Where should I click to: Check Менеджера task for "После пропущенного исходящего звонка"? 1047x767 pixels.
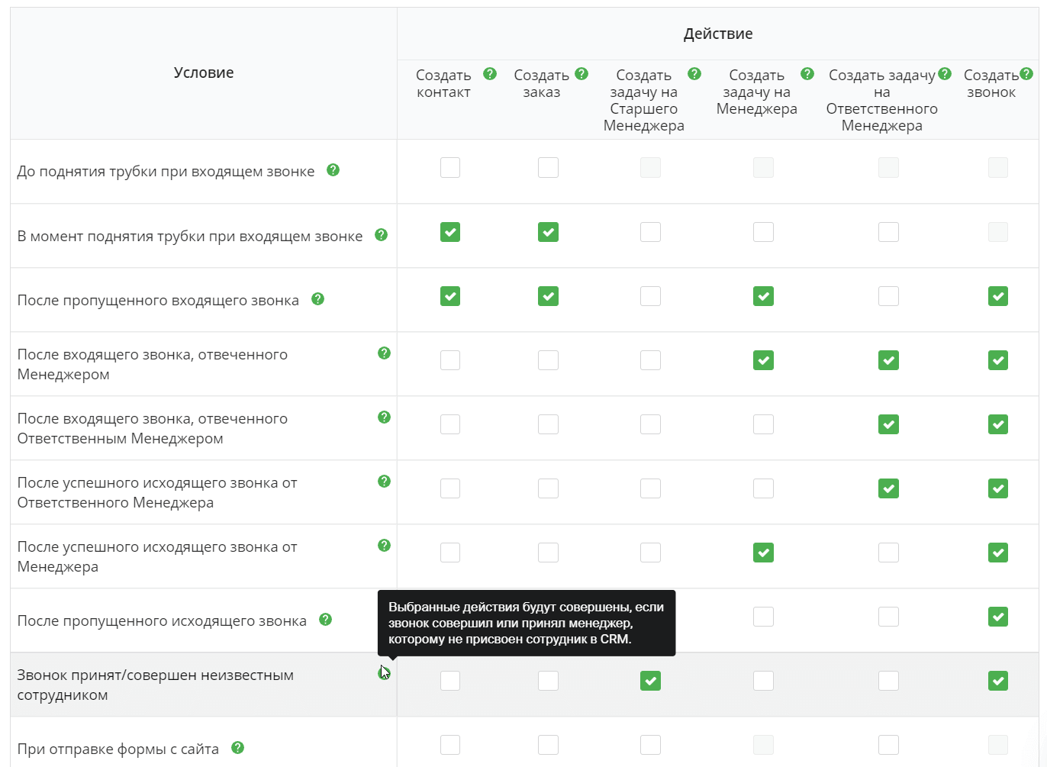tap(763, 617)
